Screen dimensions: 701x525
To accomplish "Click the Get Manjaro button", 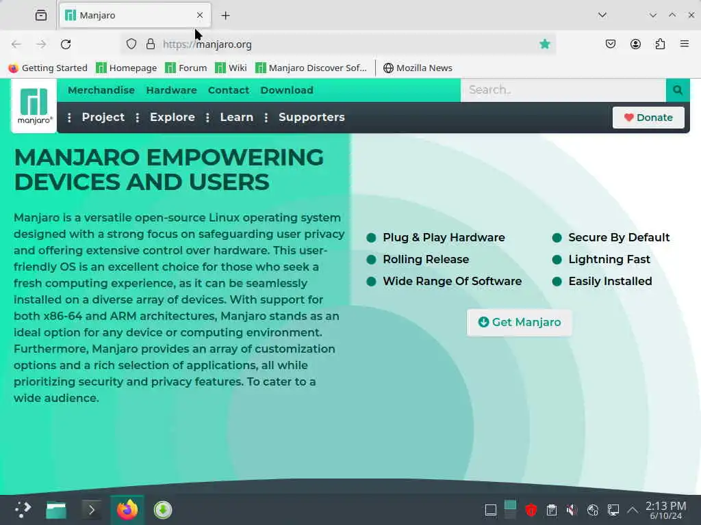I will [519, 323].
